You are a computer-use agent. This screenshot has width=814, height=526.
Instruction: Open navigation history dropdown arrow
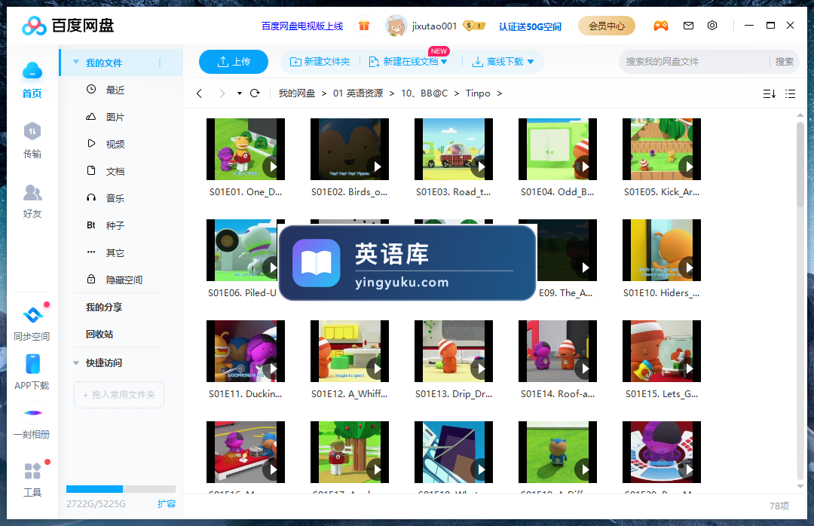click(x=240, y=93)
